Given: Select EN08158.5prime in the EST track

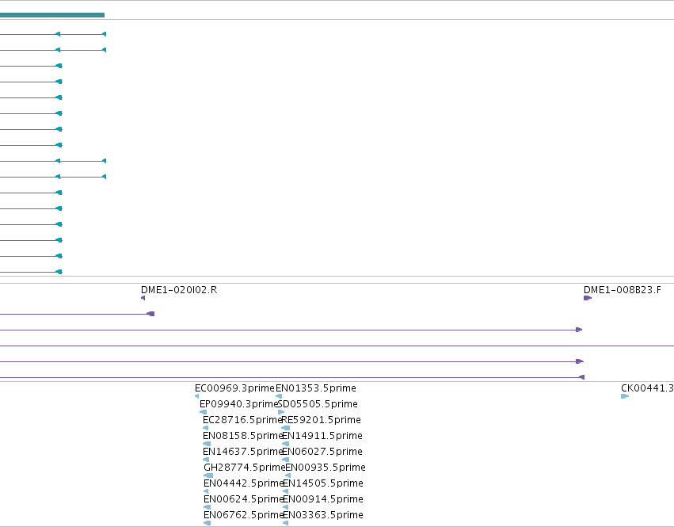Looking at the screenshot, I should (243, 436).
